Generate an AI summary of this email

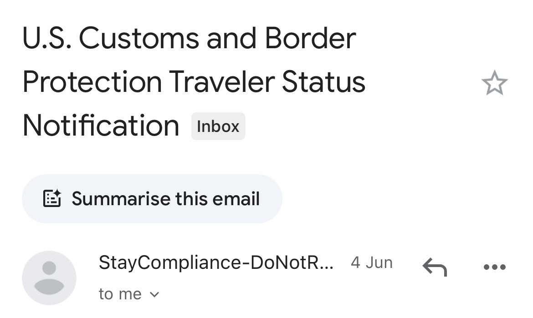(x=152, y=199)
